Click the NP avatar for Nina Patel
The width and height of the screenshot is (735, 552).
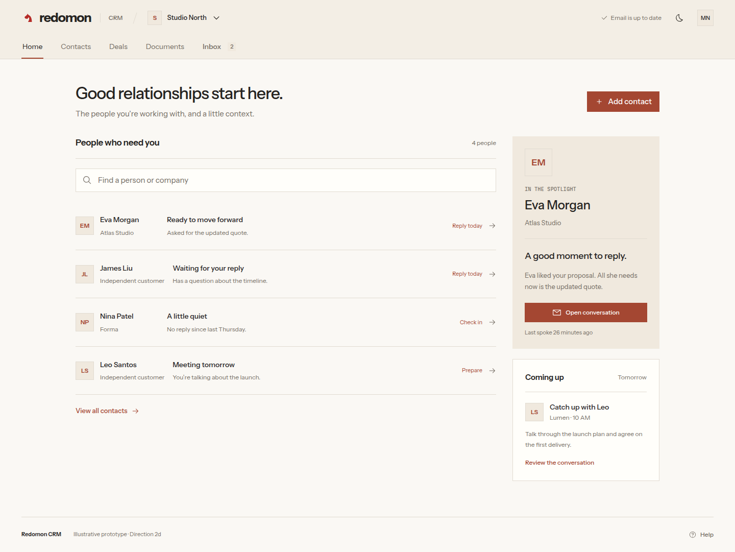click(x=85, y=322)
